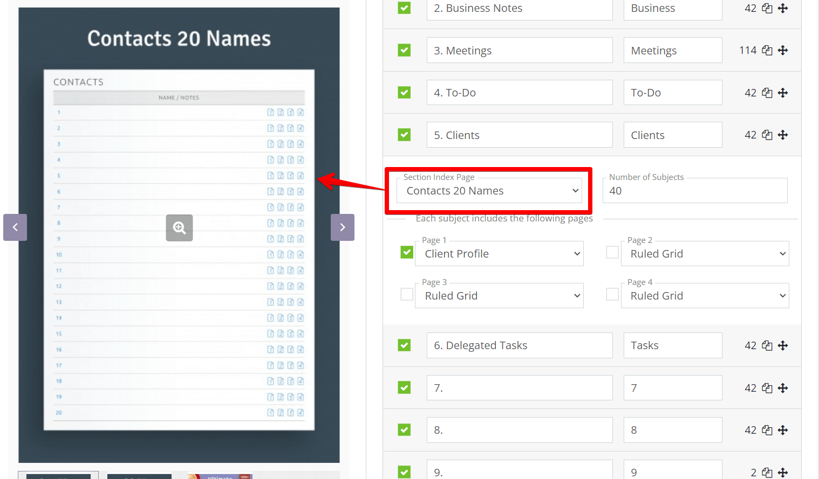Duplicate the Clients section

point(767,134)
